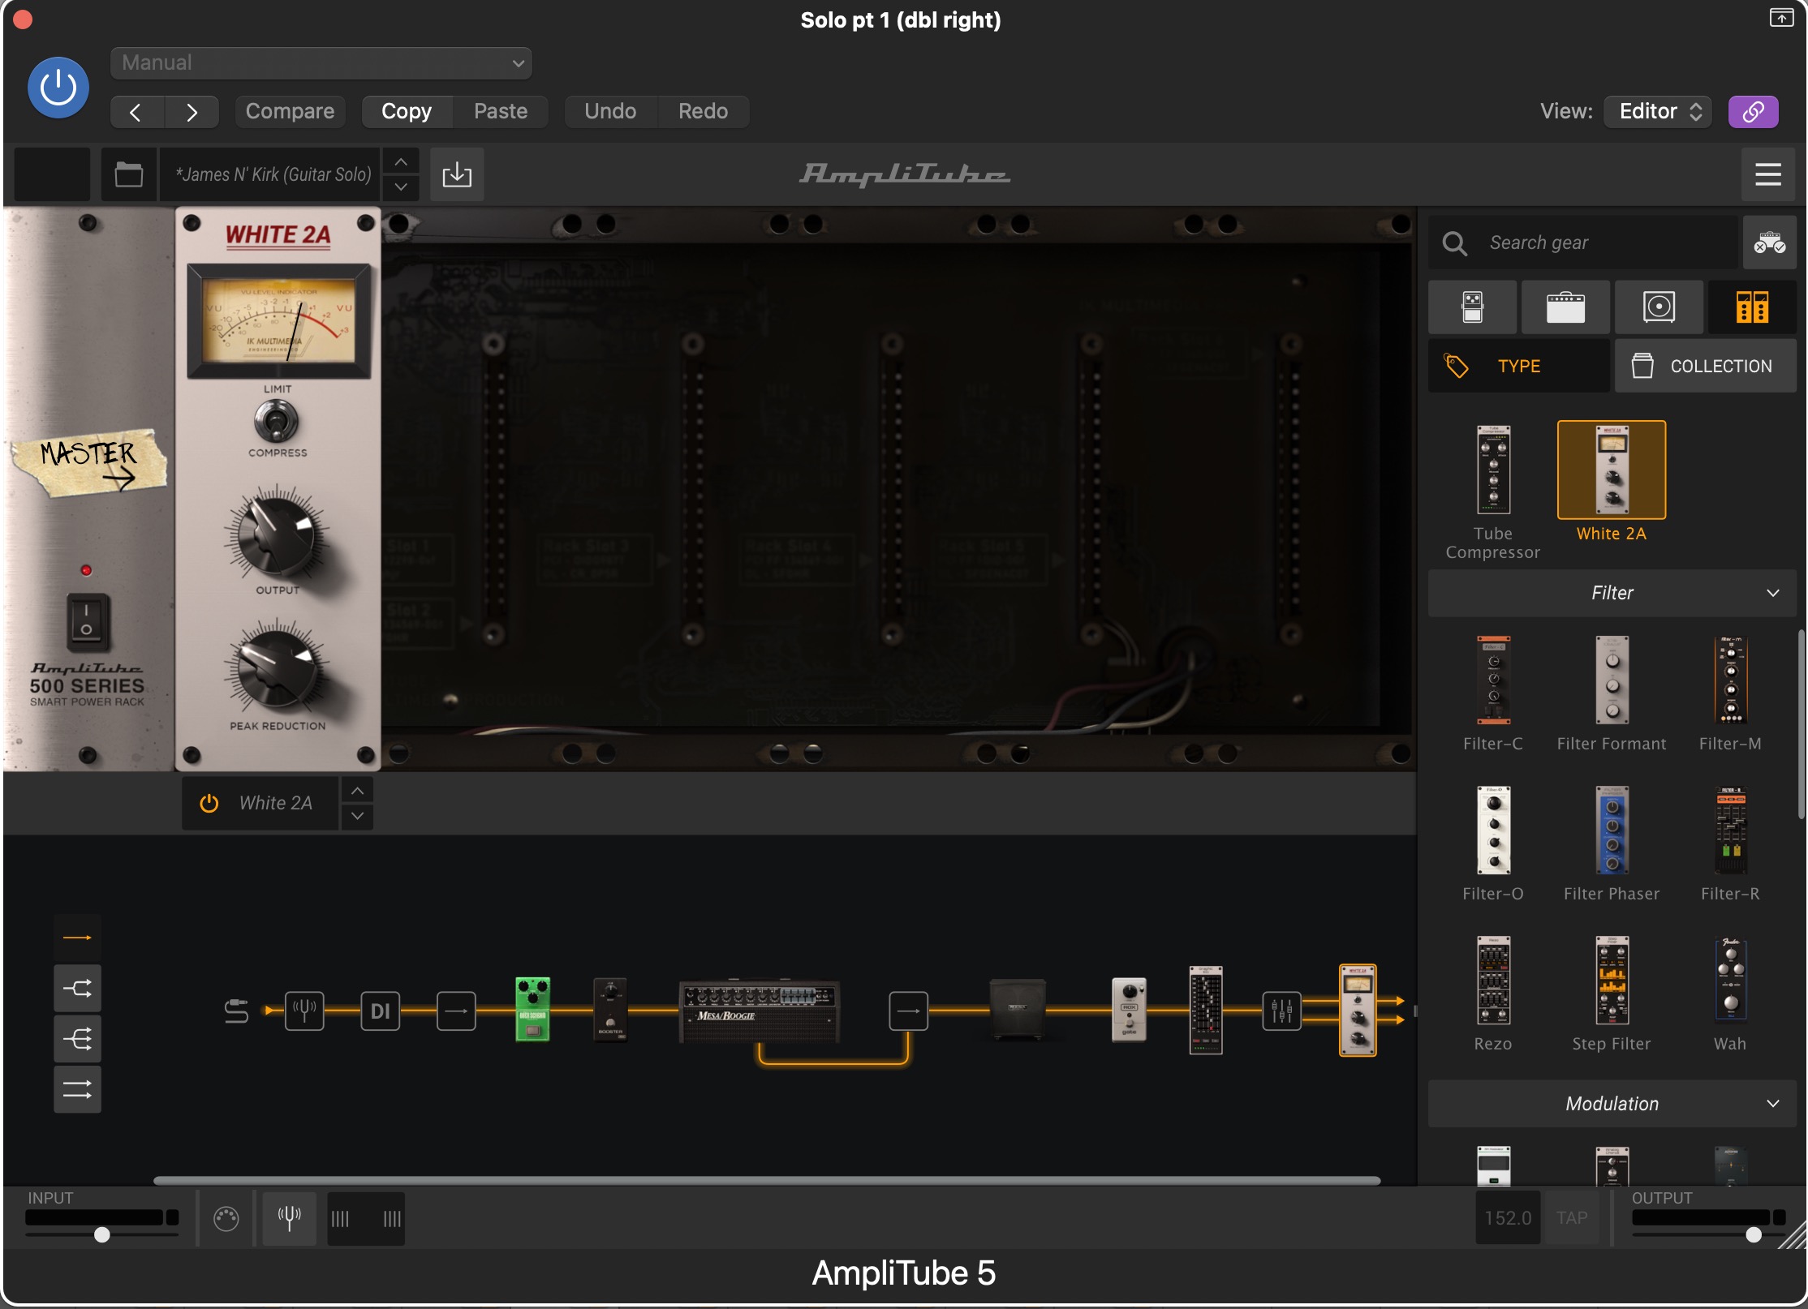
Task: Click the tuner block in signal chain
Action: click(304, 1011)
